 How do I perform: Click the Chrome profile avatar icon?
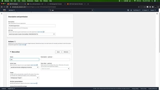(155, 7)
